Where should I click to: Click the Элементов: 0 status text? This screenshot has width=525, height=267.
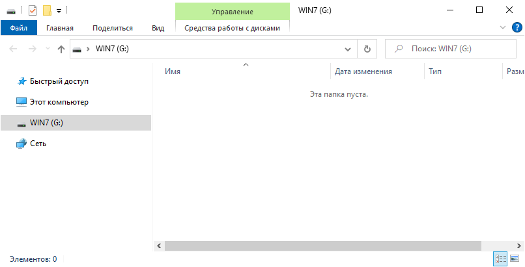tap(33, 259)
